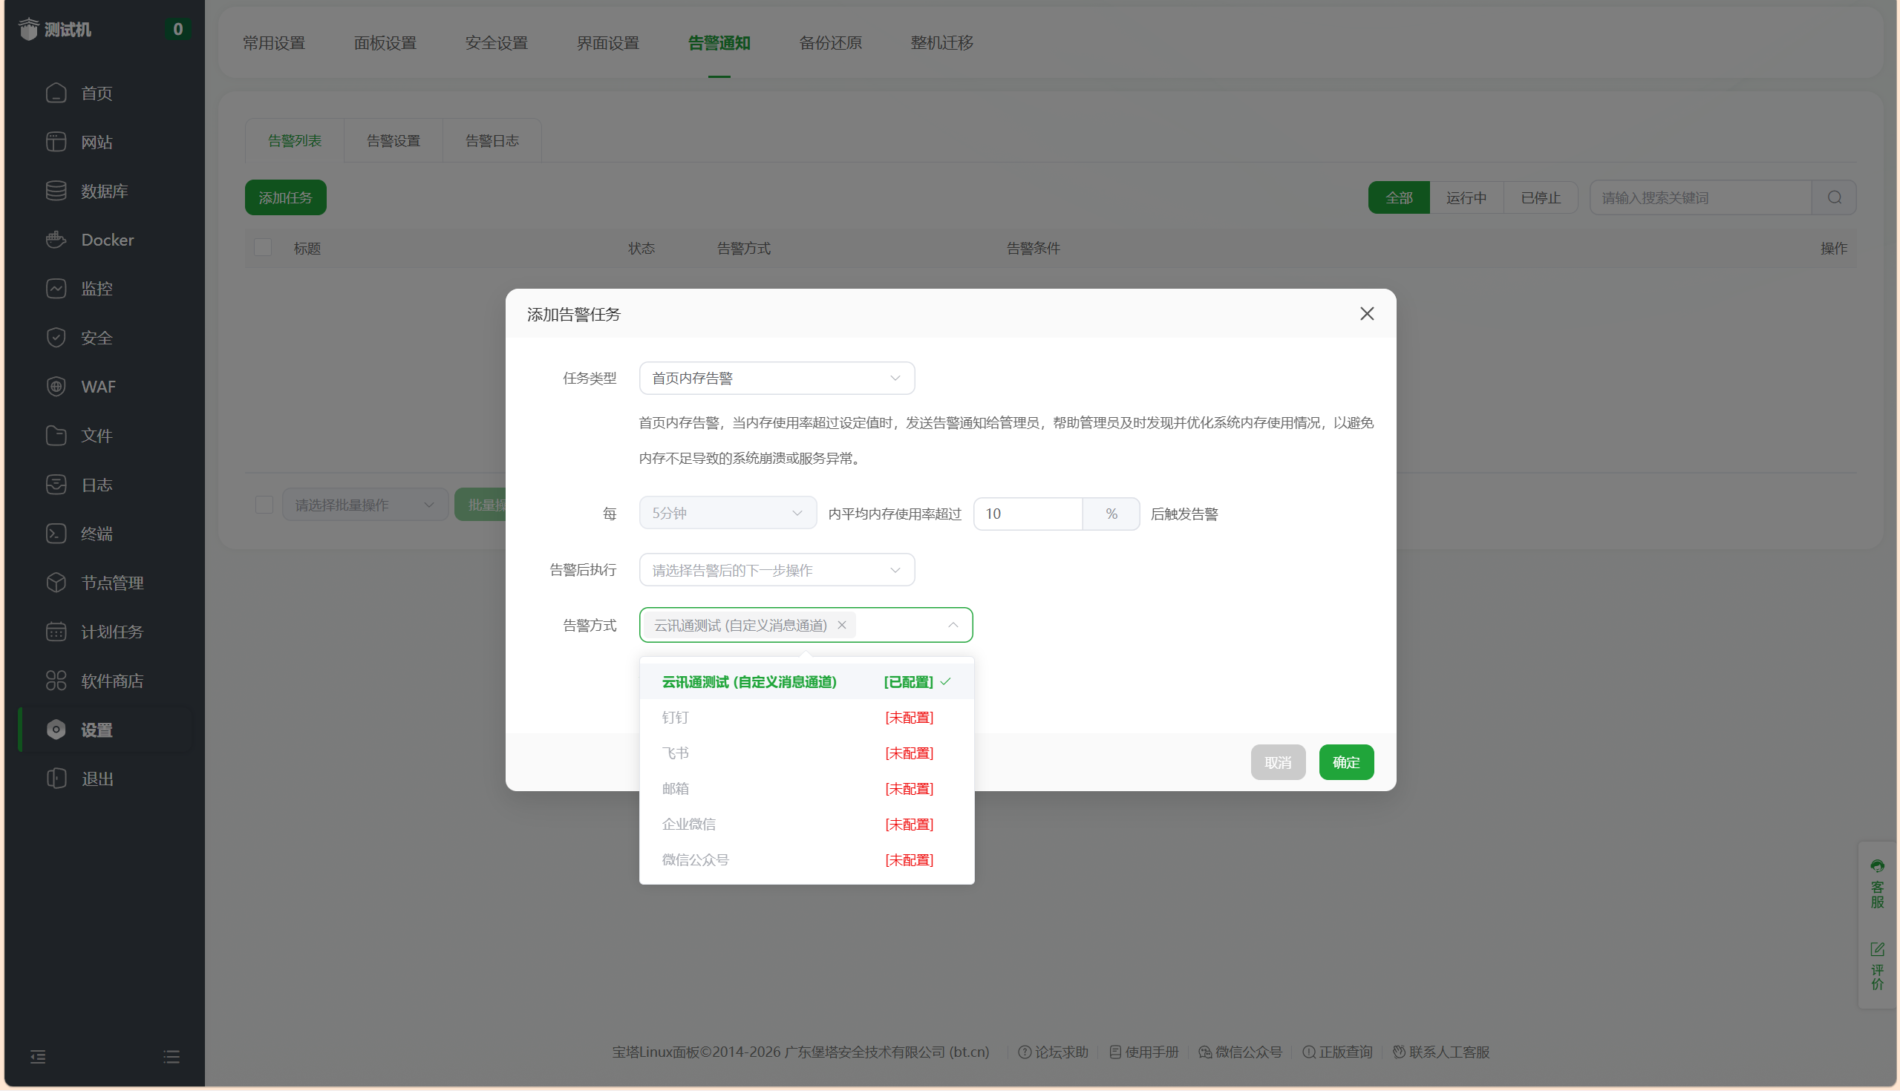Click the WAF firewall icon

point(56,387)
